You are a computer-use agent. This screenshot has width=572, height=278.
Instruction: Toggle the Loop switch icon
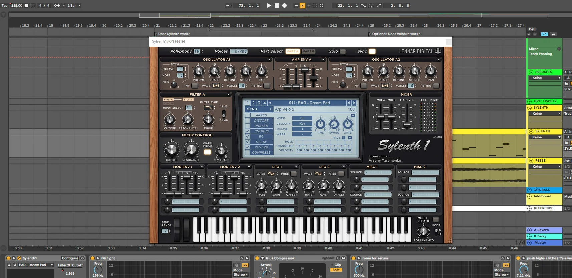371,5
